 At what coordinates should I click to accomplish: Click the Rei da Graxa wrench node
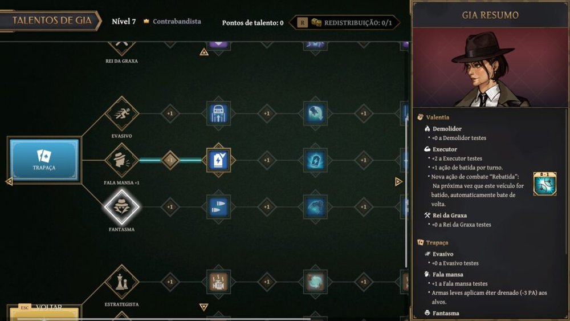pos(121,46)
